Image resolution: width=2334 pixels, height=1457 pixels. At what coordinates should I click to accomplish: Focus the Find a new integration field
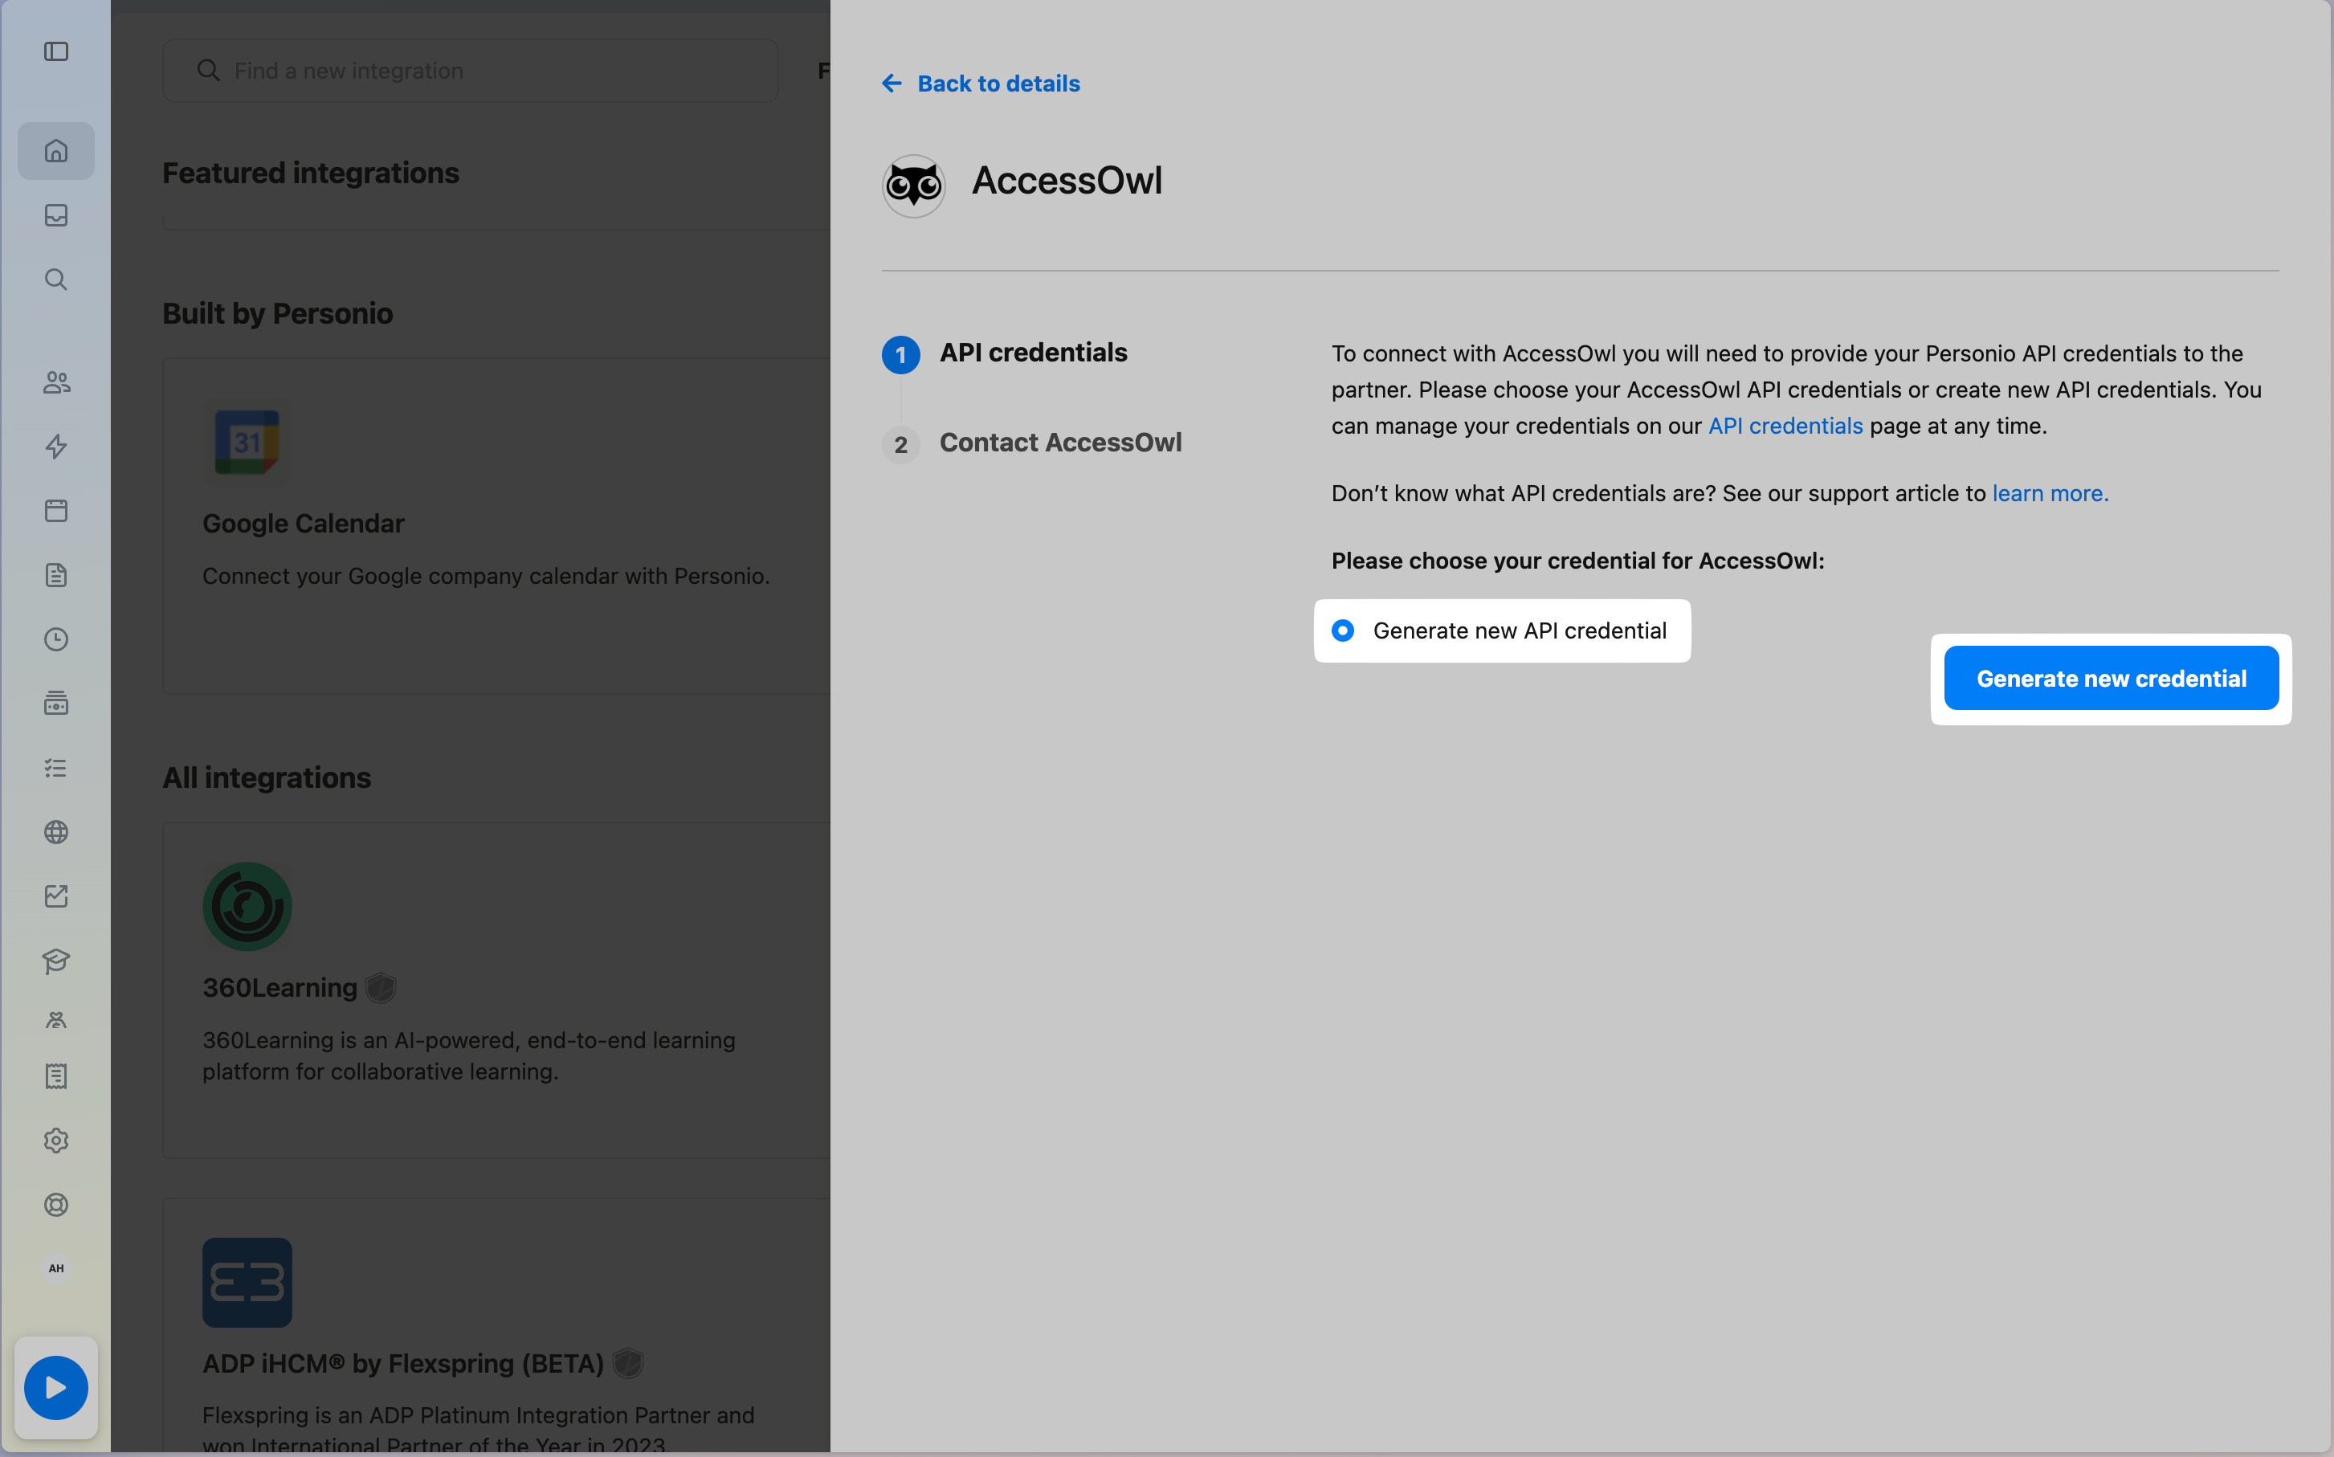pos(470,71)
